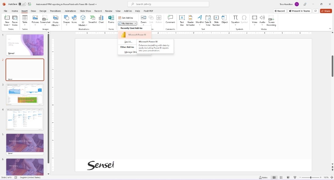Add Header & Footer to slide

[x=190, y=20]
